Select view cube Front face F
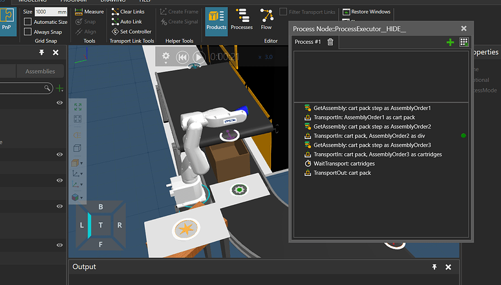This screenshot has width=501, height=285. (x=101, y=244)
